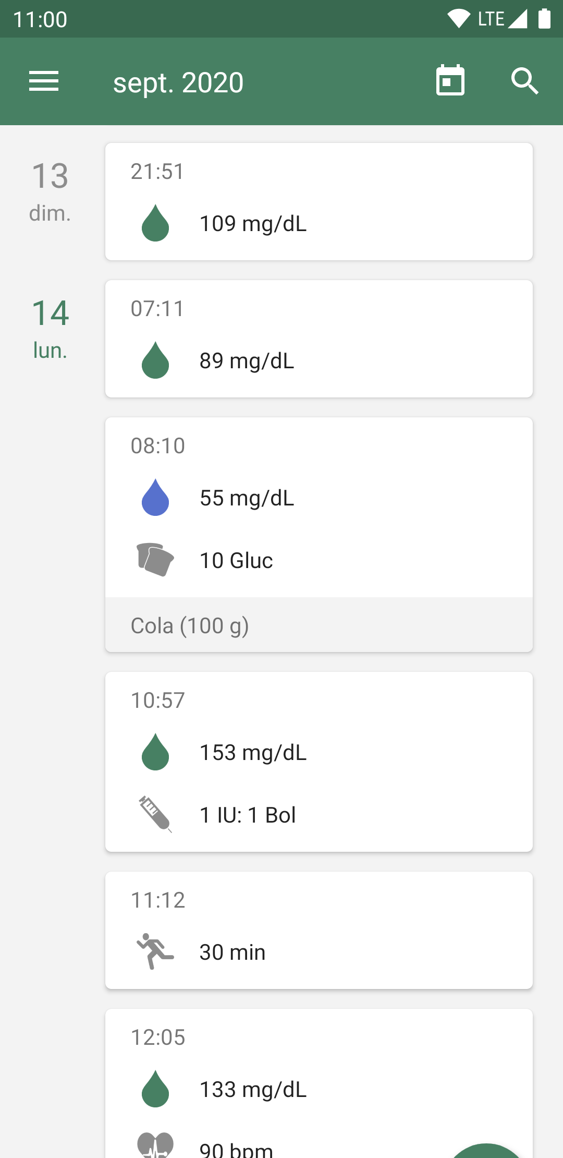Image resolution: width=563 pixels, height=1158 pixels.
Task: Tap the bread carbohydrates icon
Action: tap(155, 560)
